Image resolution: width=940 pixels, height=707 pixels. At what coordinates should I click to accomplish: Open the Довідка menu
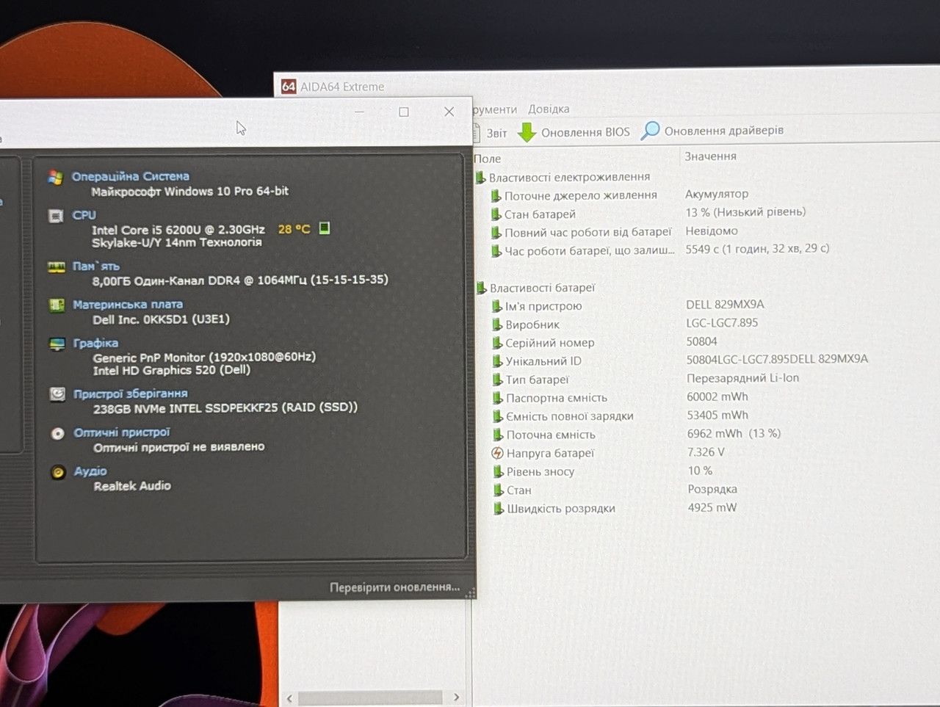click(549, 109)
